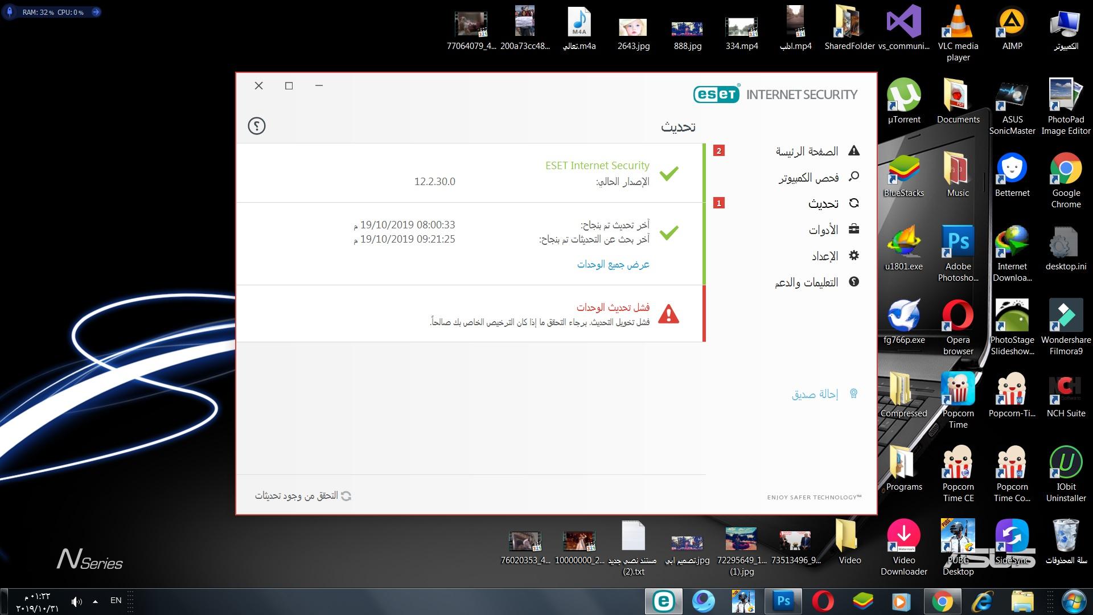The width and height of the screenshot is (1093, 615).
Task: Minimize the ESET window
Action: (319, 85)
